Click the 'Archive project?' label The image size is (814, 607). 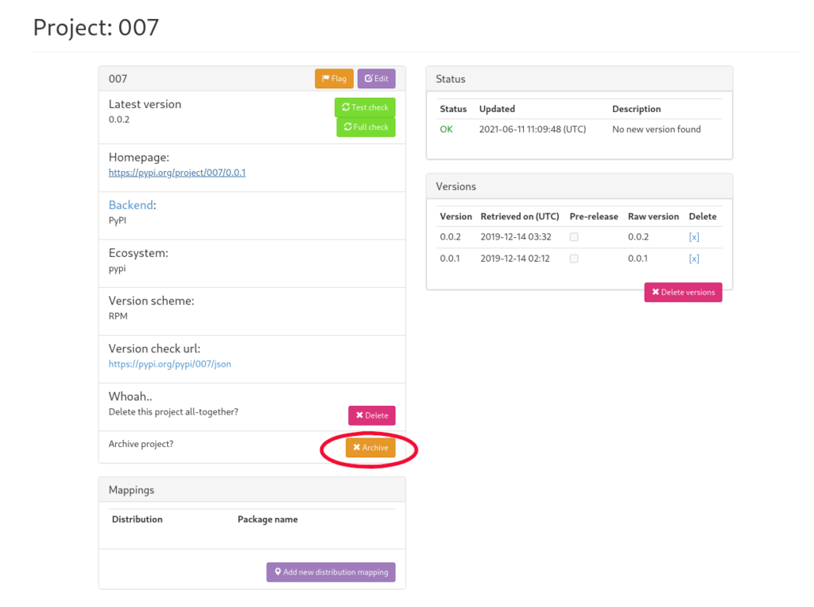141,444
